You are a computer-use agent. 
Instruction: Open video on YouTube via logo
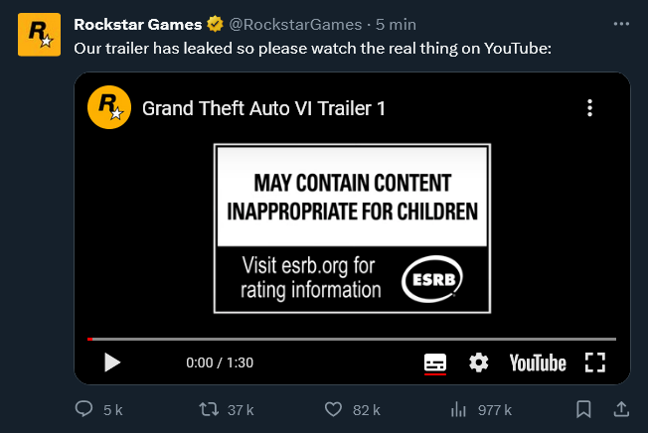[x=538, y=362]
